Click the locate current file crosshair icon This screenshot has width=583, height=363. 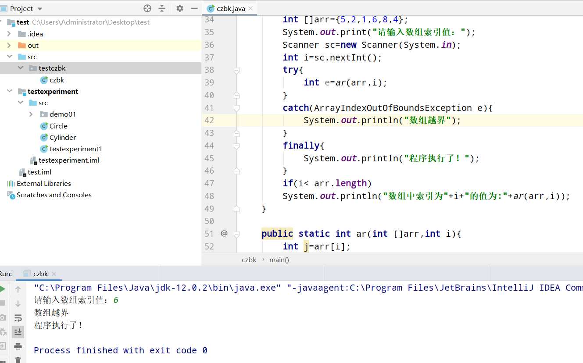tap(147, 8)
